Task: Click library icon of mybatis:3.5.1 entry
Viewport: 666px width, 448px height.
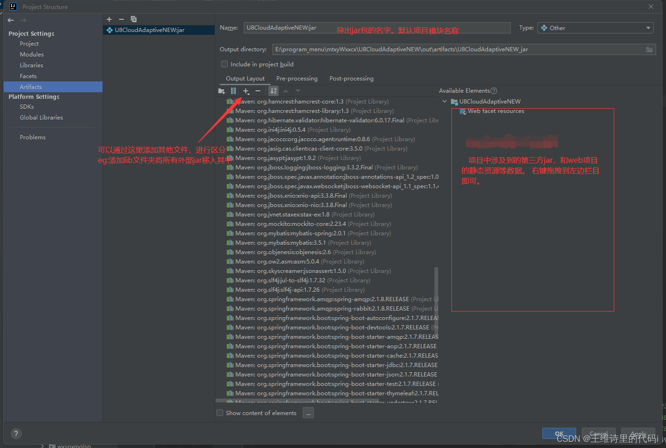Action: click(230, 243)
